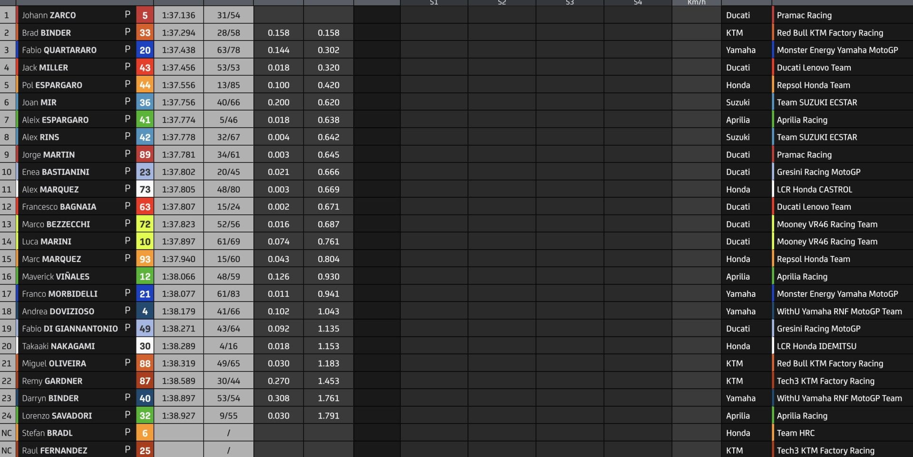913x457 pixels.
Task: Select rider number 88 badge
Action: tap(145, 363)
